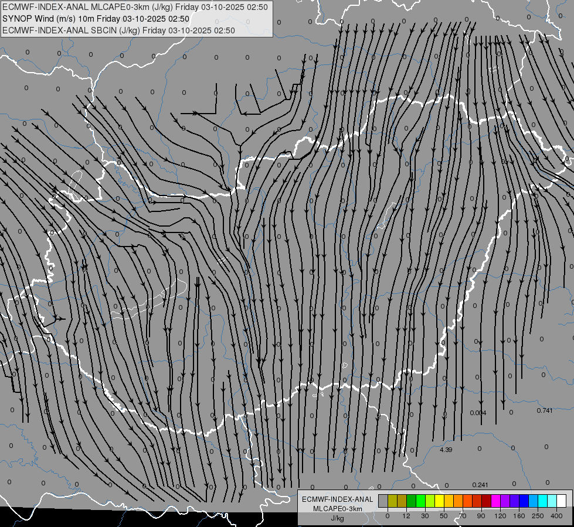This screenshot has width=574, height=527.
Task: Click the 400 tick label on the colorbar
Action: tap(556, 516)
